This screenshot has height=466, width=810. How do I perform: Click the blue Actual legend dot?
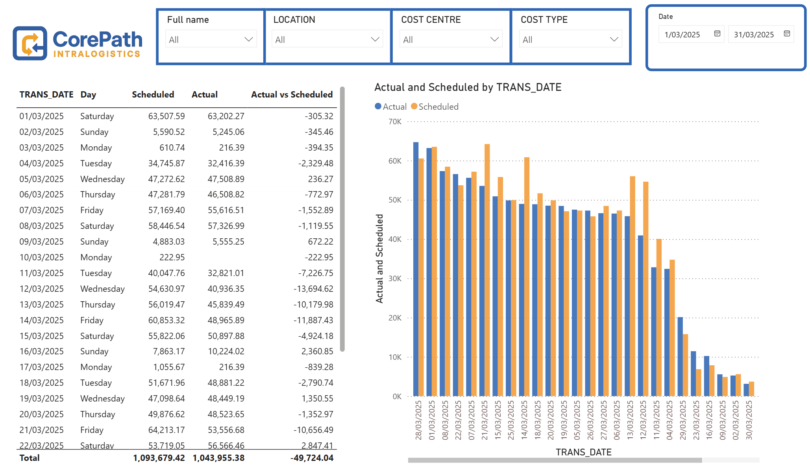tap(377, 107)
